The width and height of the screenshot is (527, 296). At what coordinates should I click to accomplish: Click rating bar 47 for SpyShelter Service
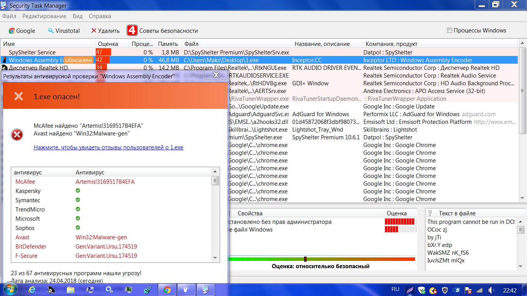[103, 52]
